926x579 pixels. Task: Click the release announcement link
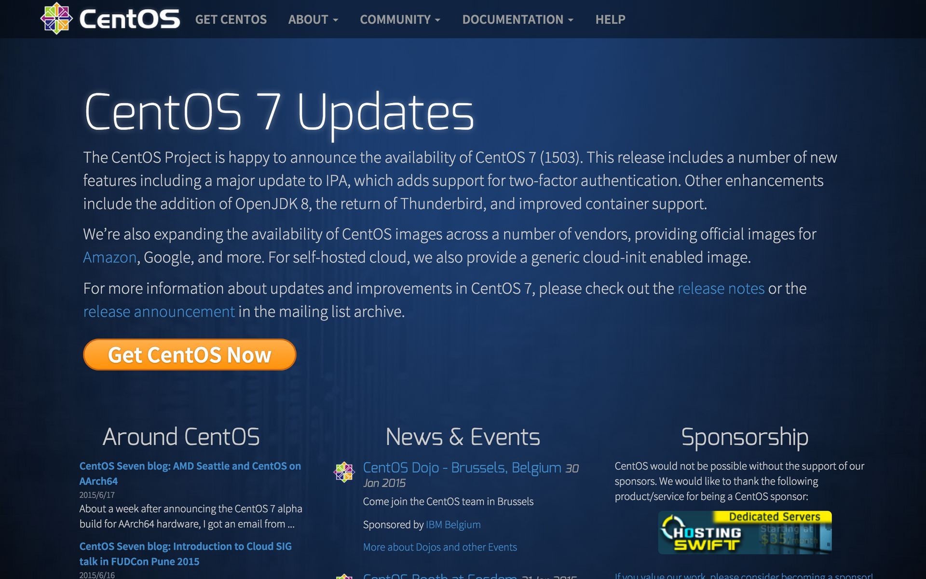tap(159, 311)
